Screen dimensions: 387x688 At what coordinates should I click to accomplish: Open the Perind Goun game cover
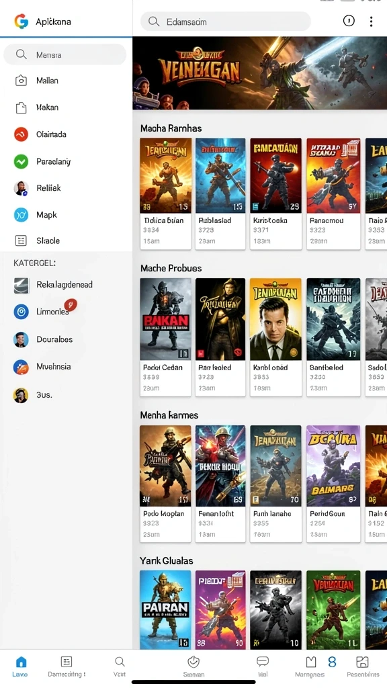click(333, 466)
